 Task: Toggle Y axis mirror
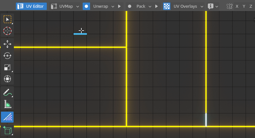(244, 6)
